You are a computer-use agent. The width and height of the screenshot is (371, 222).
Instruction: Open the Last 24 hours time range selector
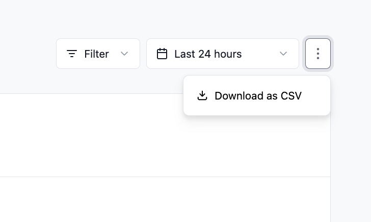point(223,54)
